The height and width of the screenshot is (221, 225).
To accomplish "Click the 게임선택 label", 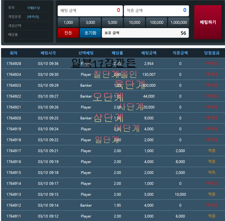I will pyautogui.click(x=15, y=26).
